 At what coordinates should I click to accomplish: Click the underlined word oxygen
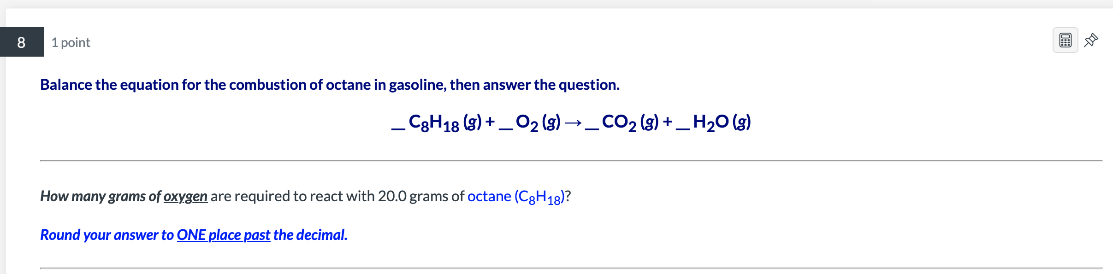coord(185,196)
